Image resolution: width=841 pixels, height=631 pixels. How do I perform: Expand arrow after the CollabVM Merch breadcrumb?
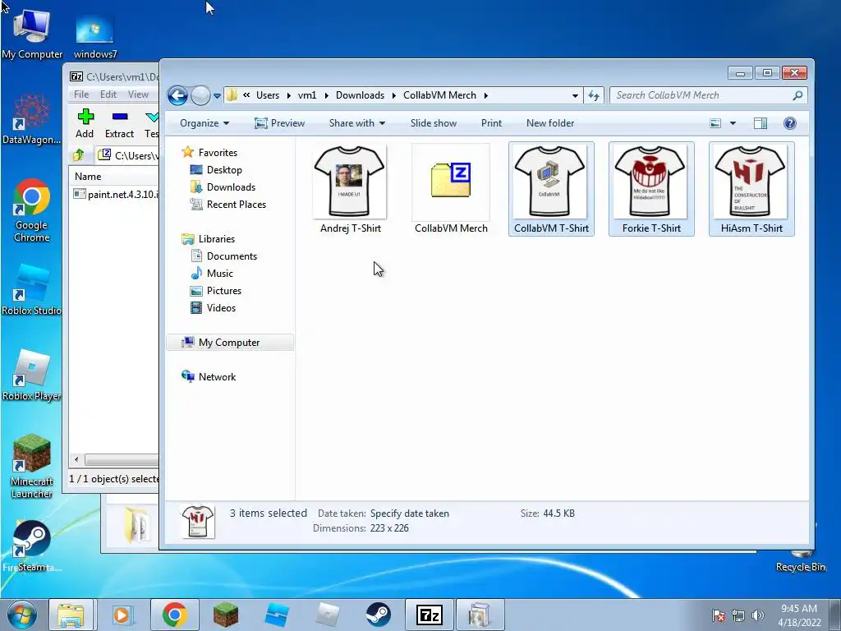486,95
